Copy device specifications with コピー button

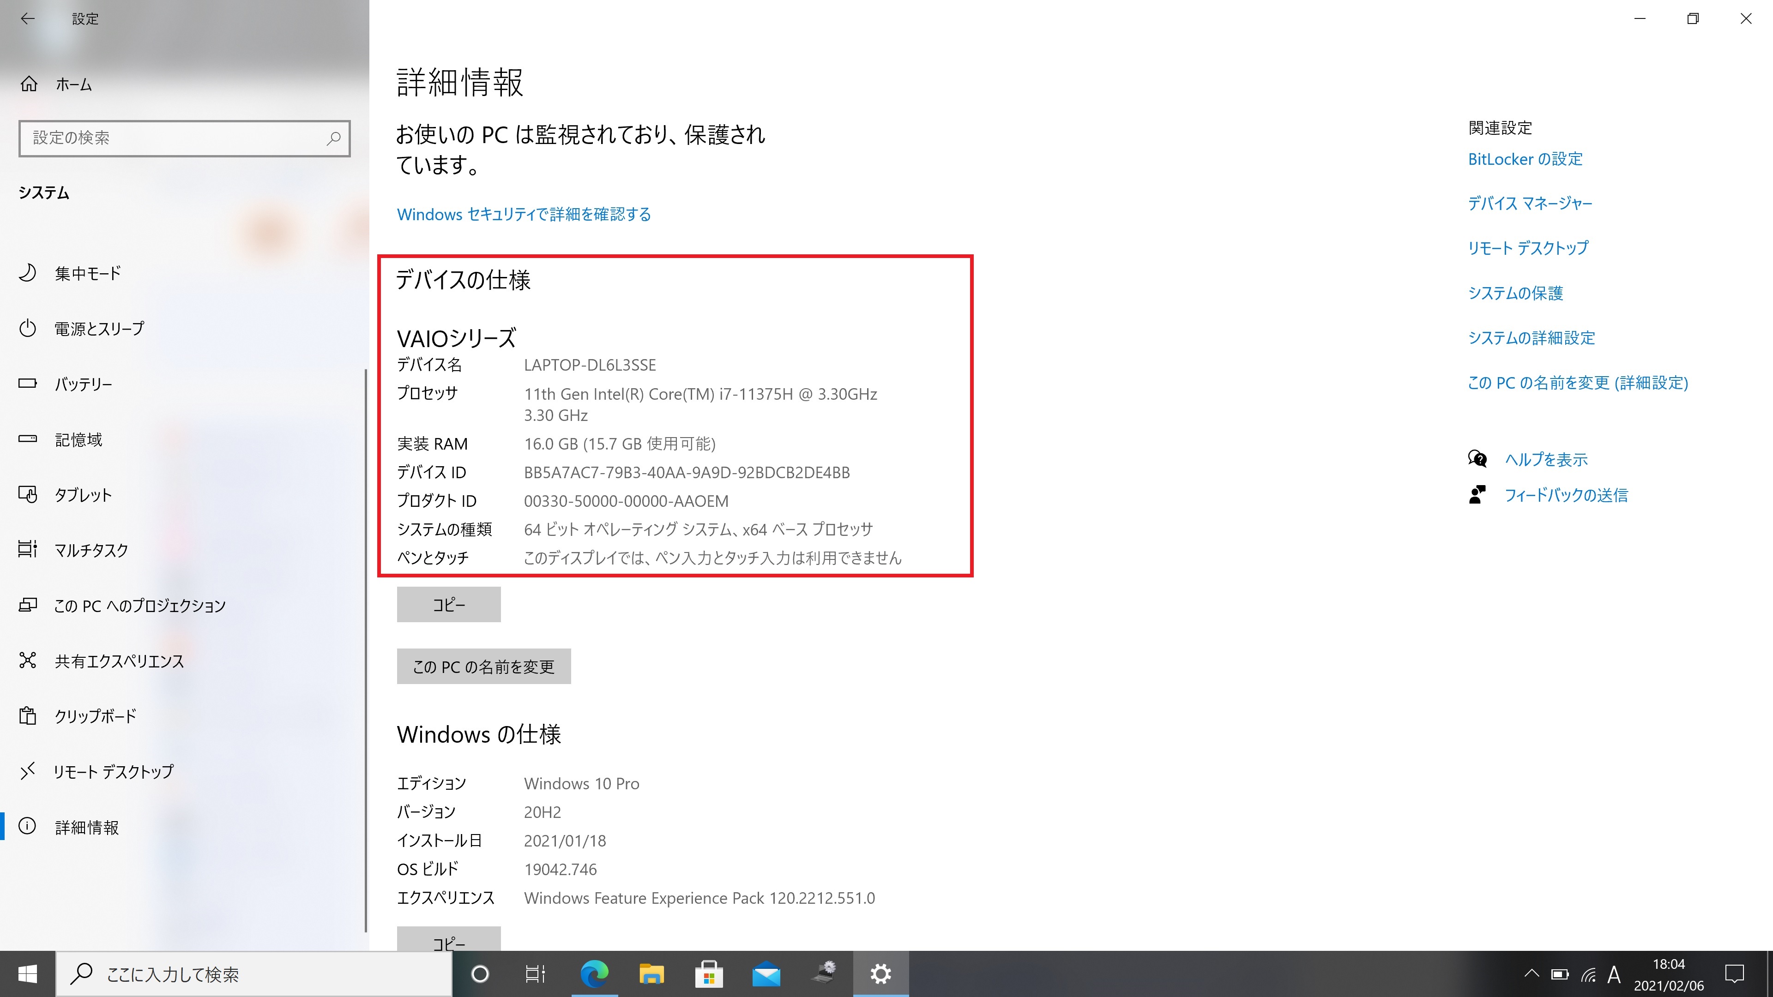449,605
